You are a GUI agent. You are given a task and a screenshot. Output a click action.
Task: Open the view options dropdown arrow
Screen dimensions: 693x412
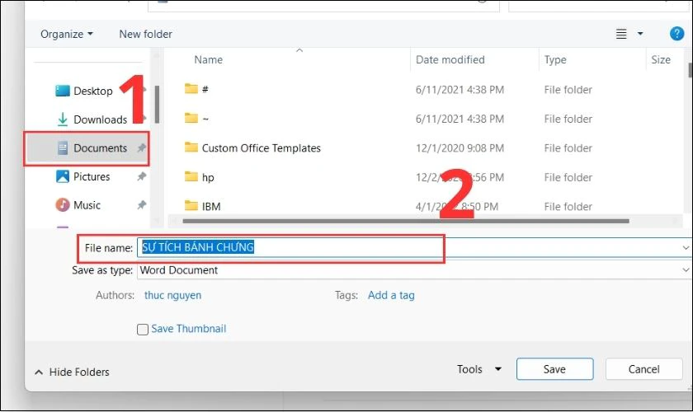pos(640,34)
